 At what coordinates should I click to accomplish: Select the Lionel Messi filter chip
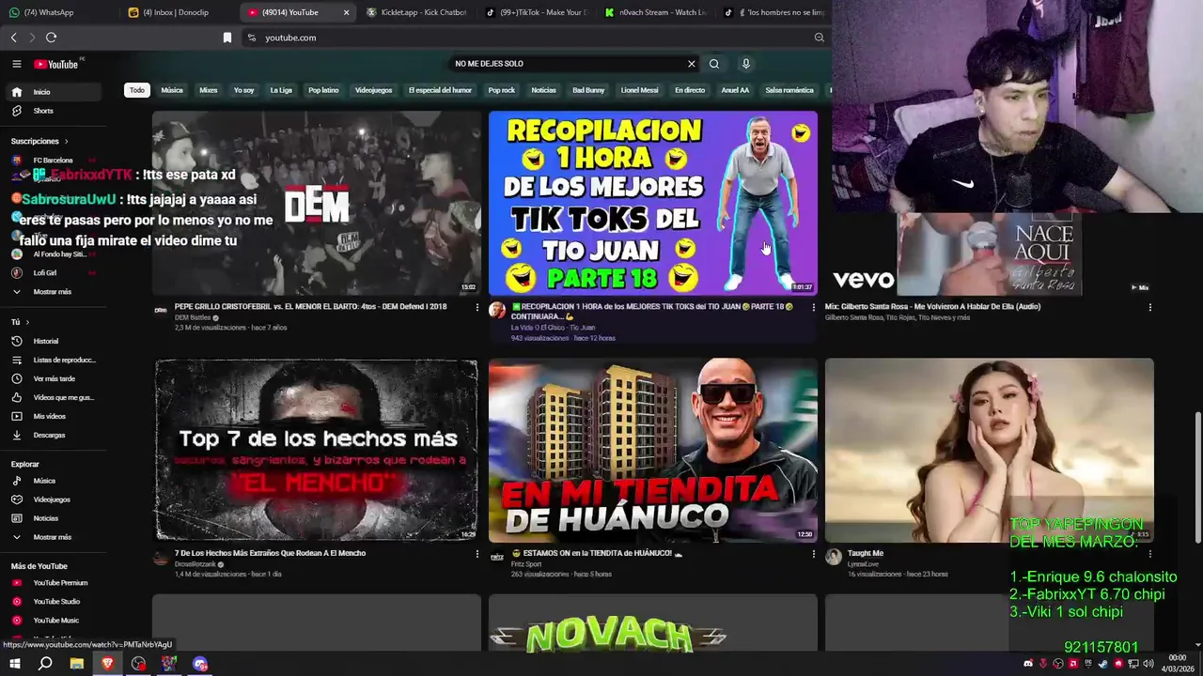tap(640, 90)
